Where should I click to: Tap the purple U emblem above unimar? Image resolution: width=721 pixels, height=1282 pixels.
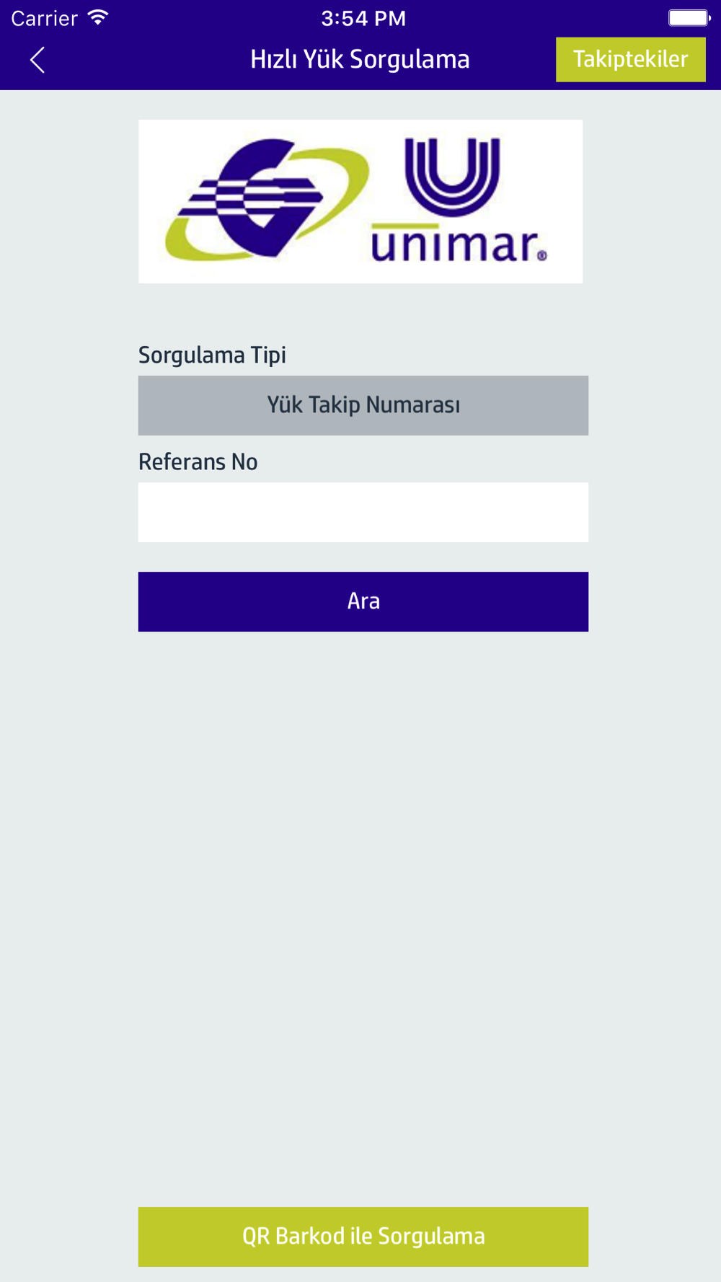452,176
